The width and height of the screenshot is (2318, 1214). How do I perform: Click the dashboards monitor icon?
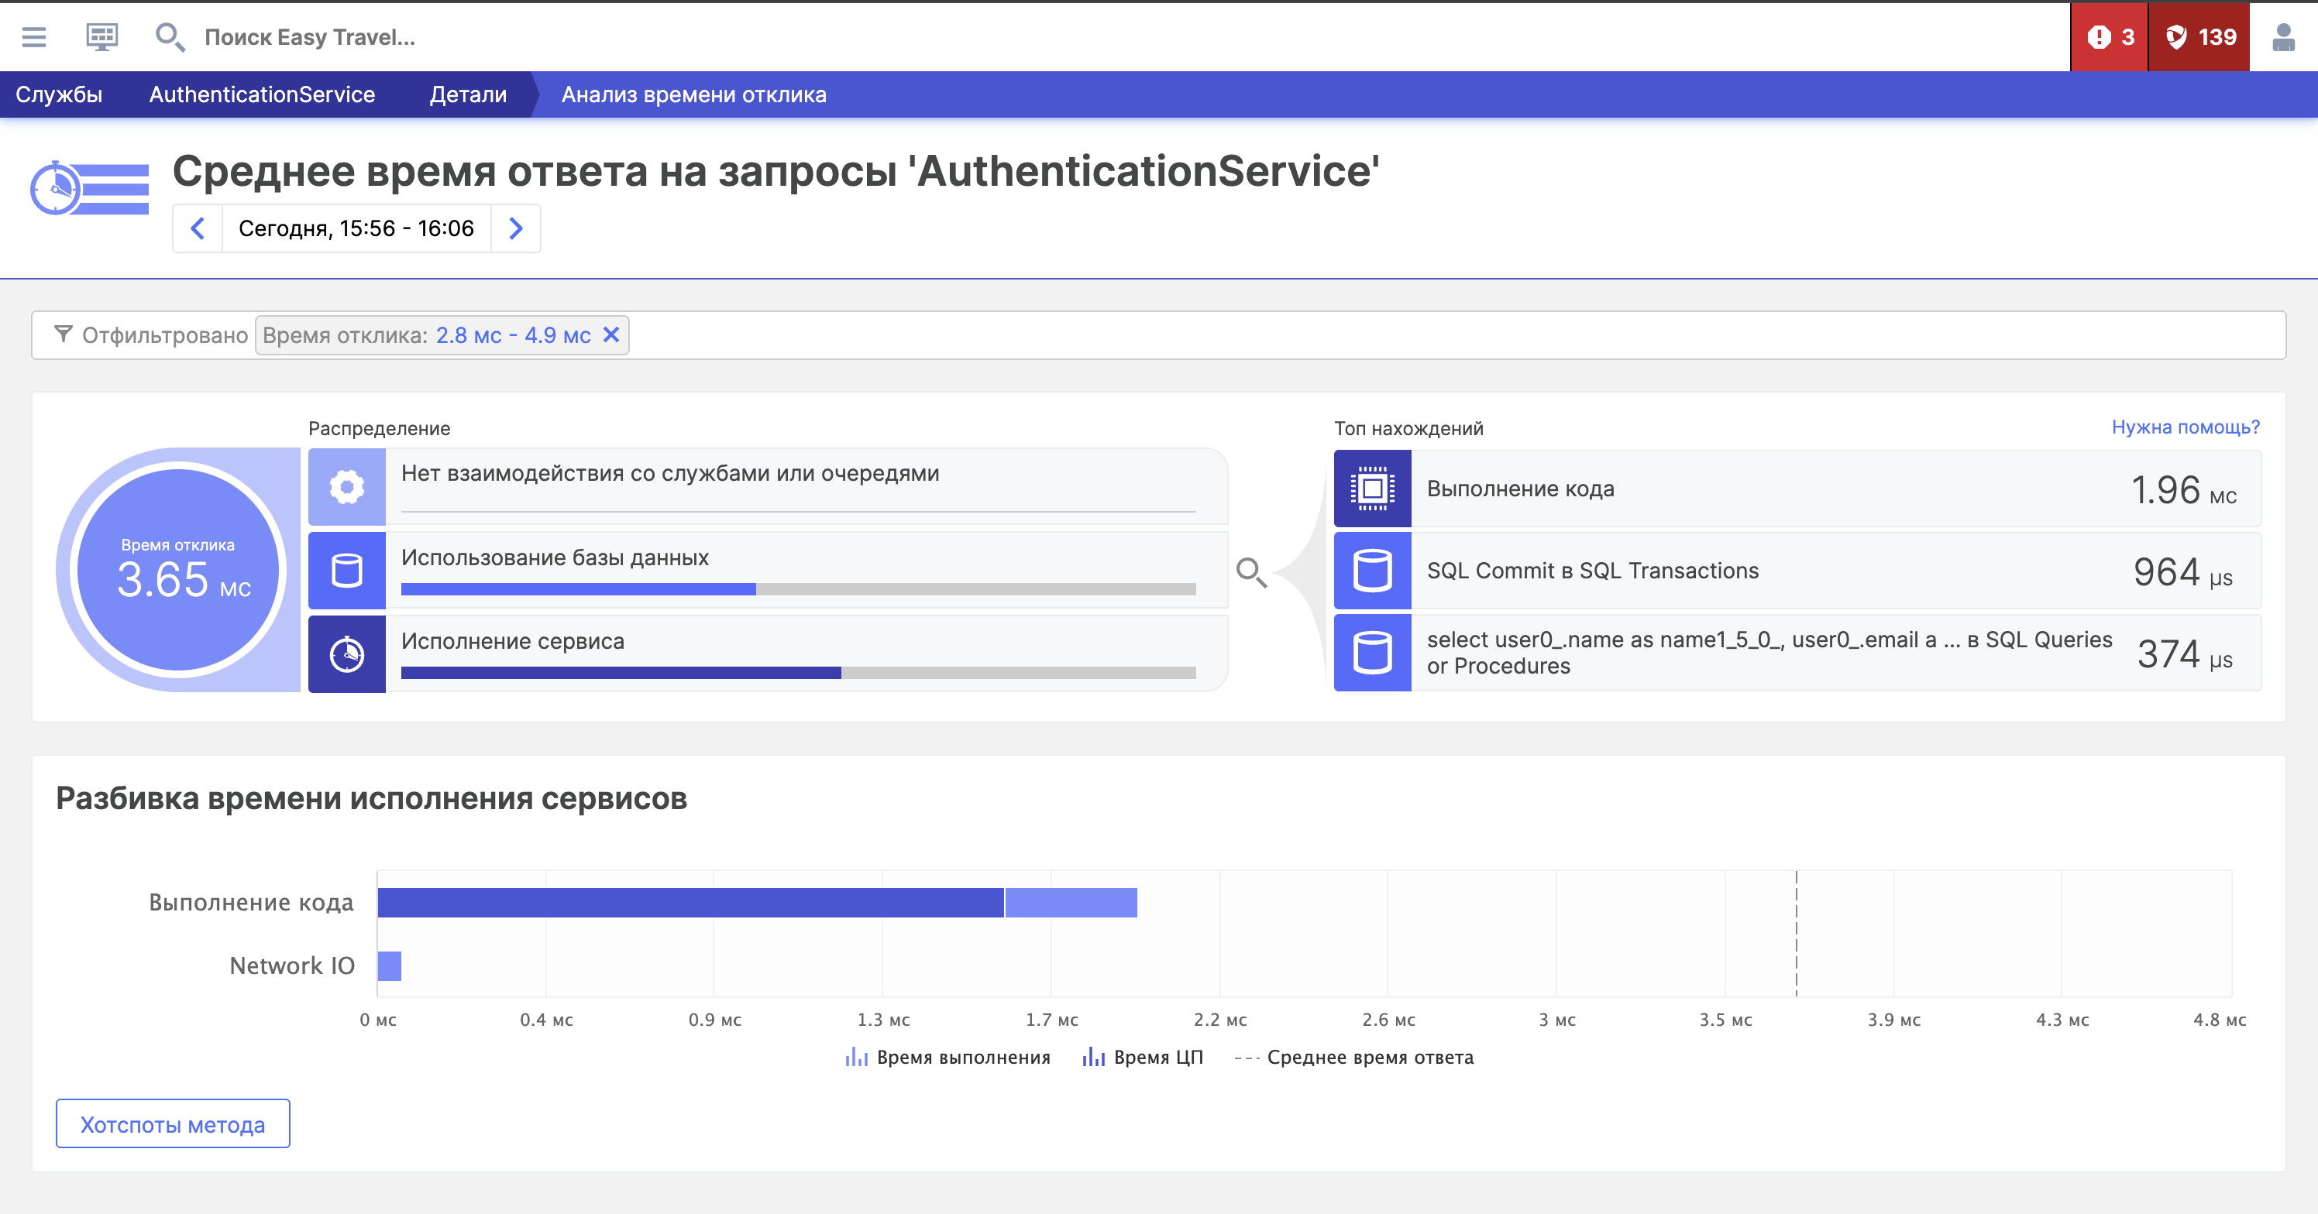pyautogui.click(x=101, y=37)
